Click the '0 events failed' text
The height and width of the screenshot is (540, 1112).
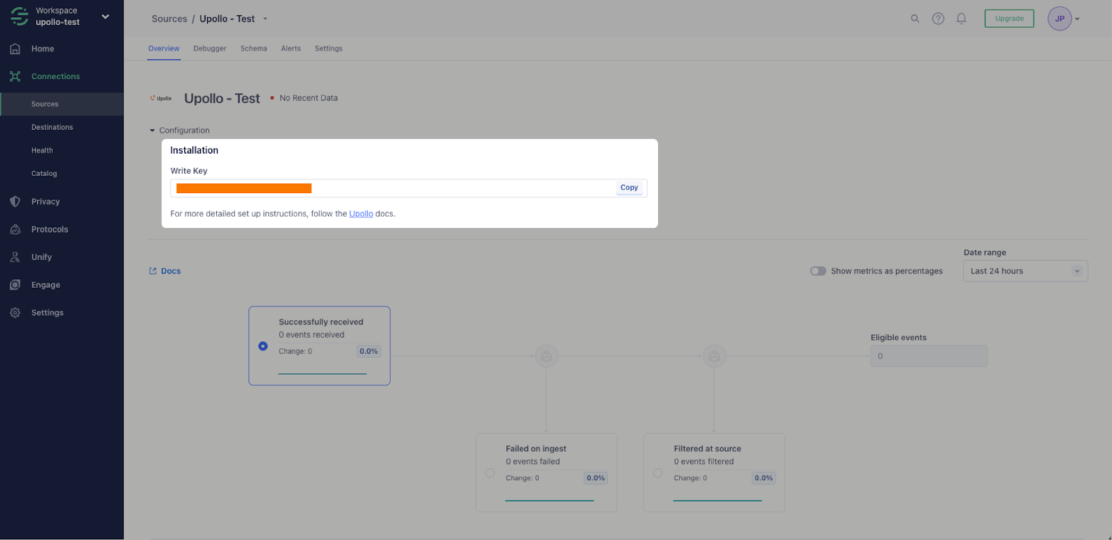(x=532, y=461)
